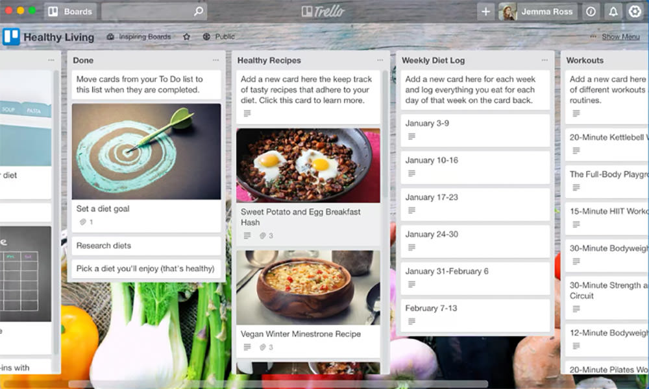The image size is (649, 389).
Task: Click attachment icon on Set a diet goal
Action: [x=83, y=222]
